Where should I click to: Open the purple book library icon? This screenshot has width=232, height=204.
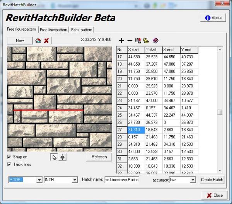click(155, 41)
